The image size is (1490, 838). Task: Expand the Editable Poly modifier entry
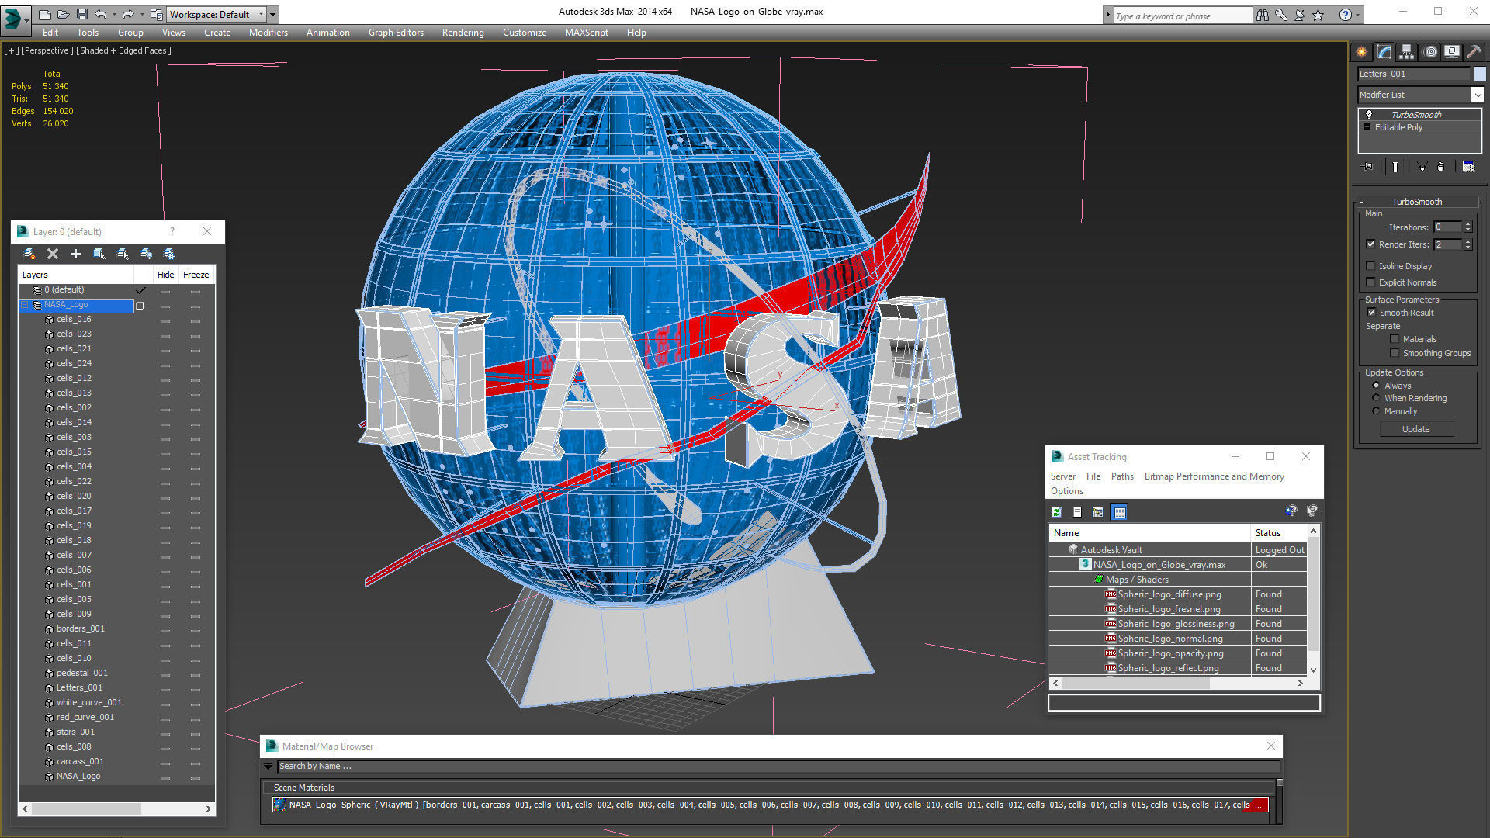pyautogui.click(x=1367, y=127)
